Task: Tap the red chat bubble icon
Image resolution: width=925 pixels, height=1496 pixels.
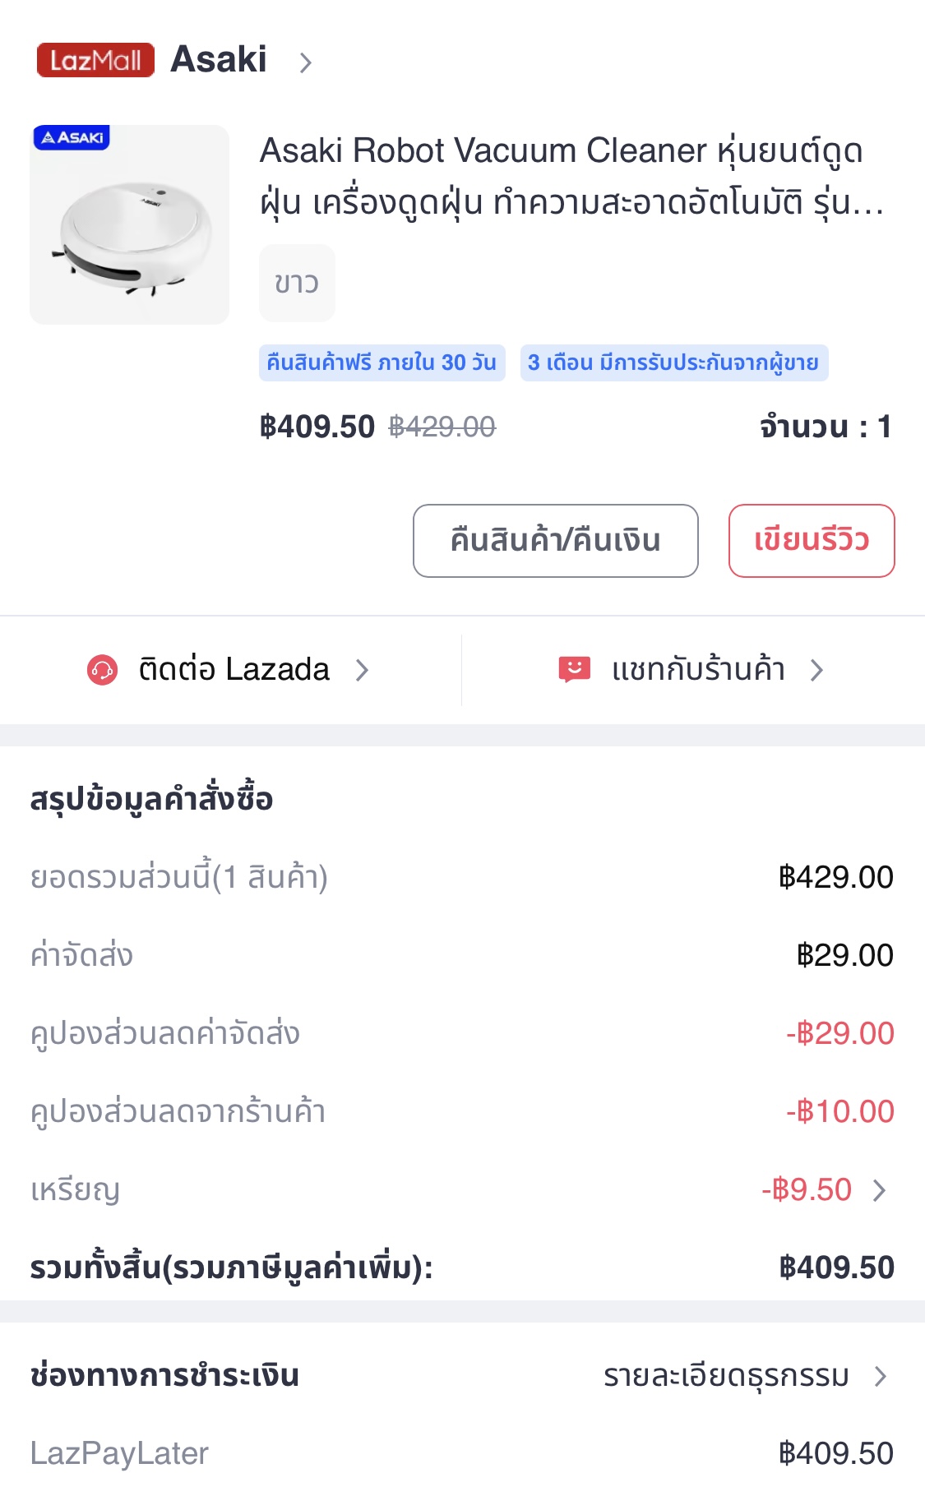Action: pyautogui.click(x=574, y=670)
